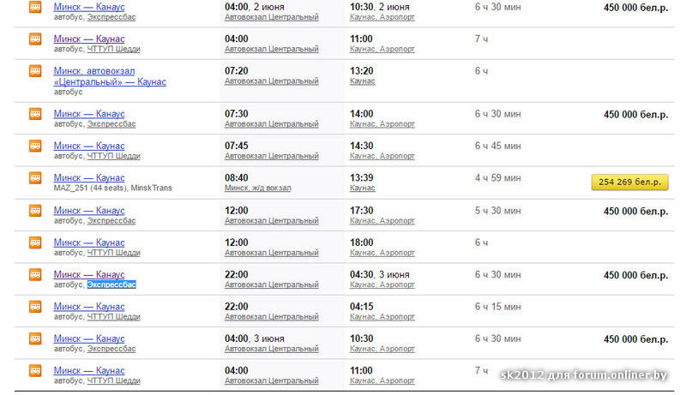This screenshot has width=686, height=395.
Task: Click Каунас arrival link at 13:39
Action: 363,188
